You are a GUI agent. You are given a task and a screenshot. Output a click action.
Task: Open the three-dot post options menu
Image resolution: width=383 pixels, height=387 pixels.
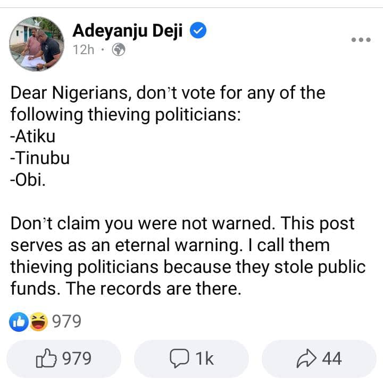click(361, 40)
